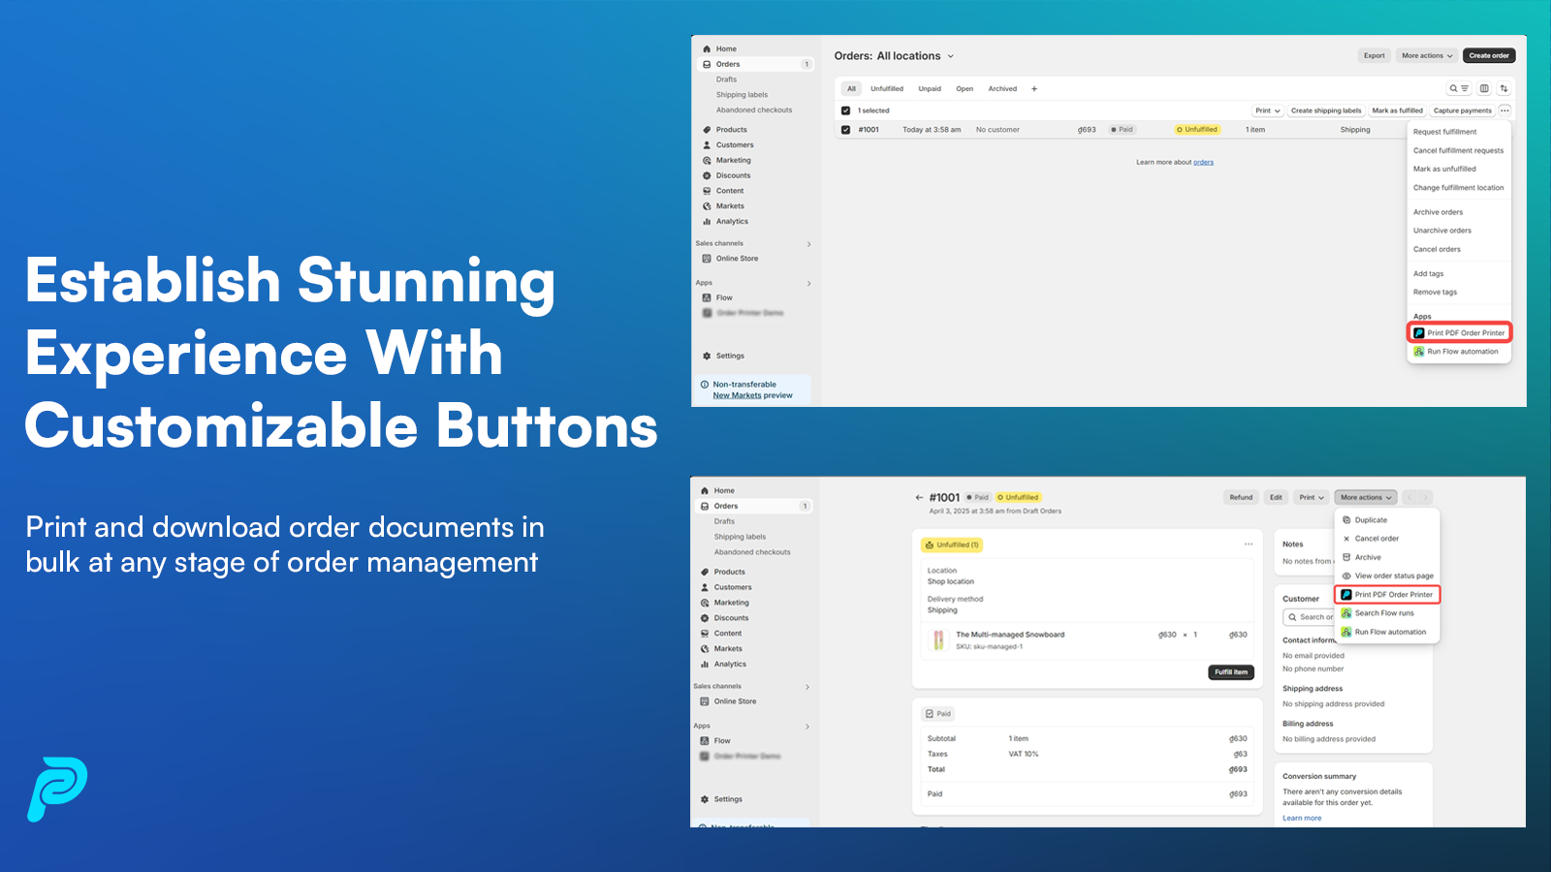Open the Customers section

pyautogui.click(x=734, y=144)
